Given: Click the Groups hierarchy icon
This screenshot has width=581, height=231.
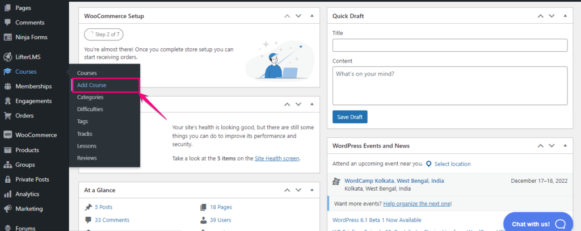Looking at the screenshot, I should pyautogui.click(x=7, y=165).
